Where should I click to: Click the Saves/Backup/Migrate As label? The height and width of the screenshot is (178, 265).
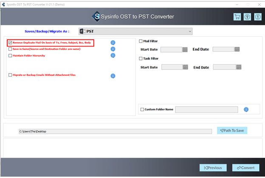pos(47,31)
